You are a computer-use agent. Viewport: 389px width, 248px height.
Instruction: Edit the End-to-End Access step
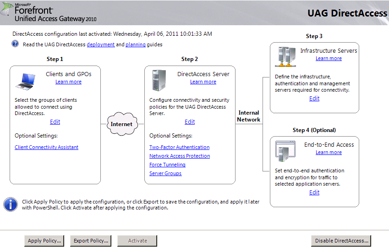pyautogui.click(x=314, y=193)
